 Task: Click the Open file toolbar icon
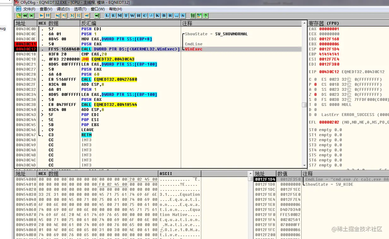click(x=19, y=15)
